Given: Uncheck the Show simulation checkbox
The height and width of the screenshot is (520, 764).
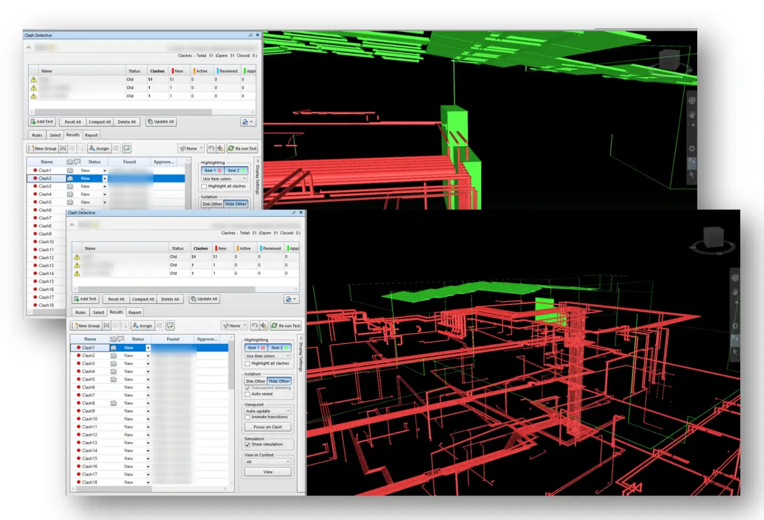Looking at the screenshot, I should [x=248, y=444].
